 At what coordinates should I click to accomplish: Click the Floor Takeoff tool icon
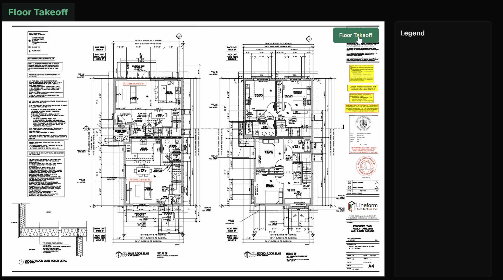coord(357,34)
